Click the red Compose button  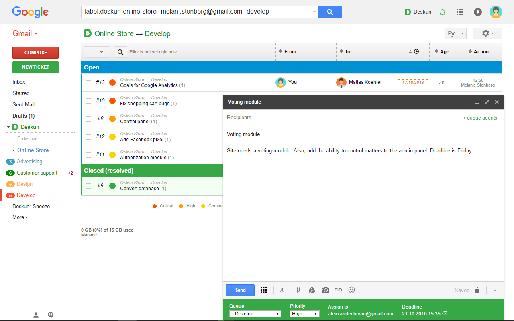click(x=35, y=53)
